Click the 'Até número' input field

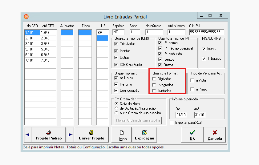click(176, 32)
